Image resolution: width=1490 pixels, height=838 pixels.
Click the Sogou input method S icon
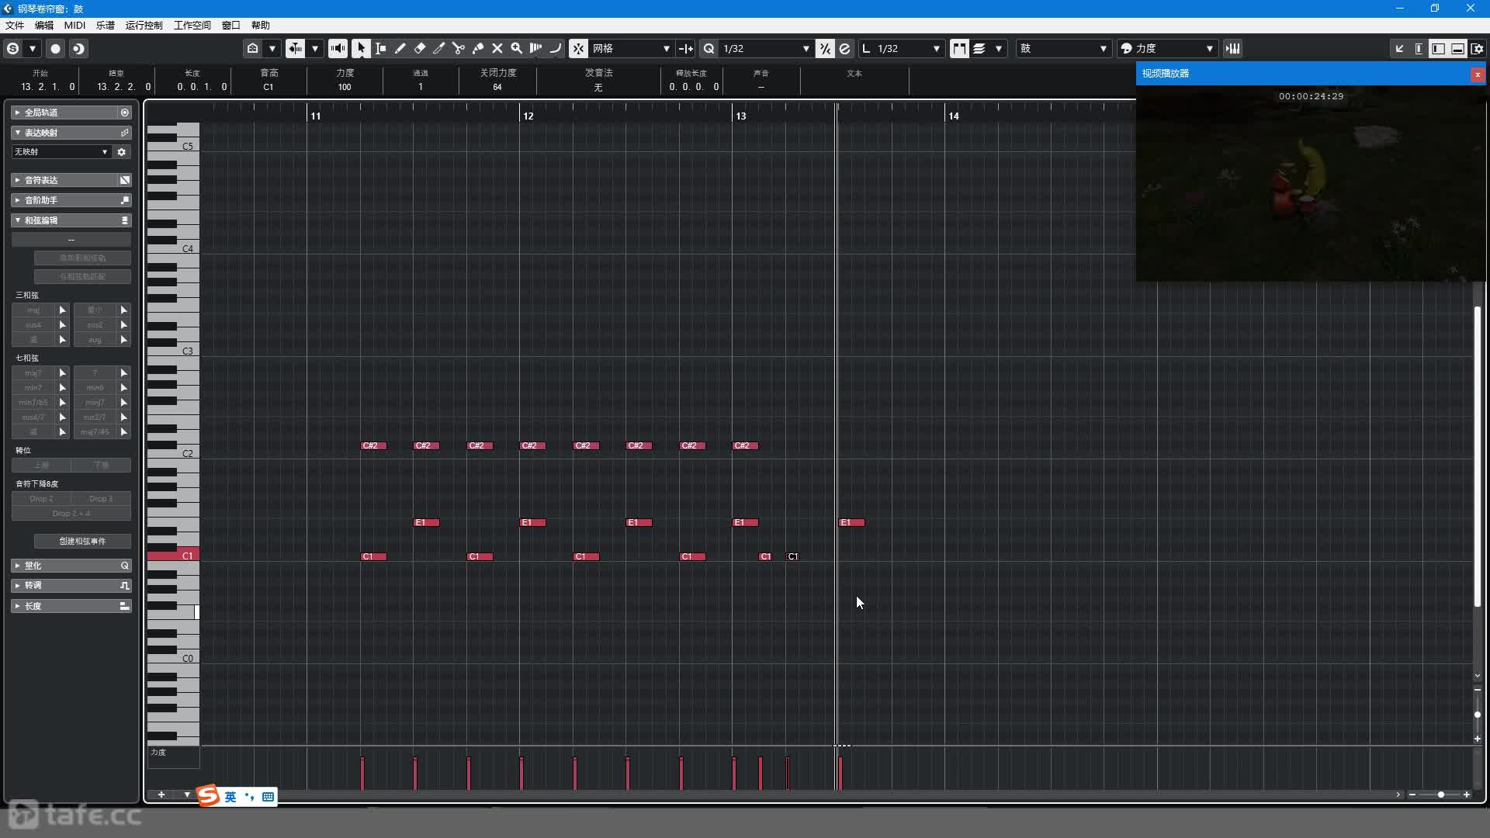(x=208, y=795)
